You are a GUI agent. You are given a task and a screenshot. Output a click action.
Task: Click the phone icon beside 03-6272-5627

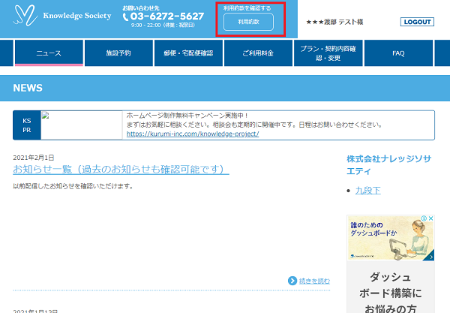[x=126, y=17]
